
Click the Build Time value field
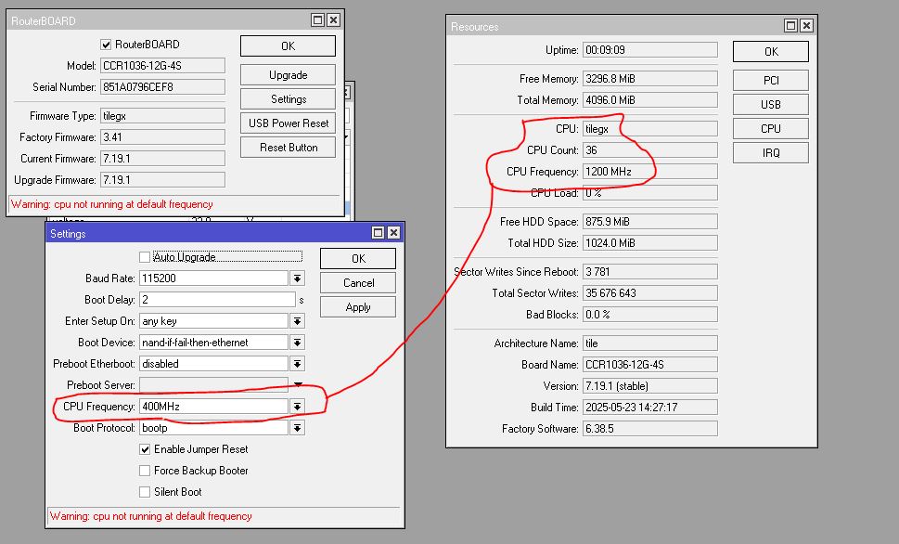click(650, 408)
